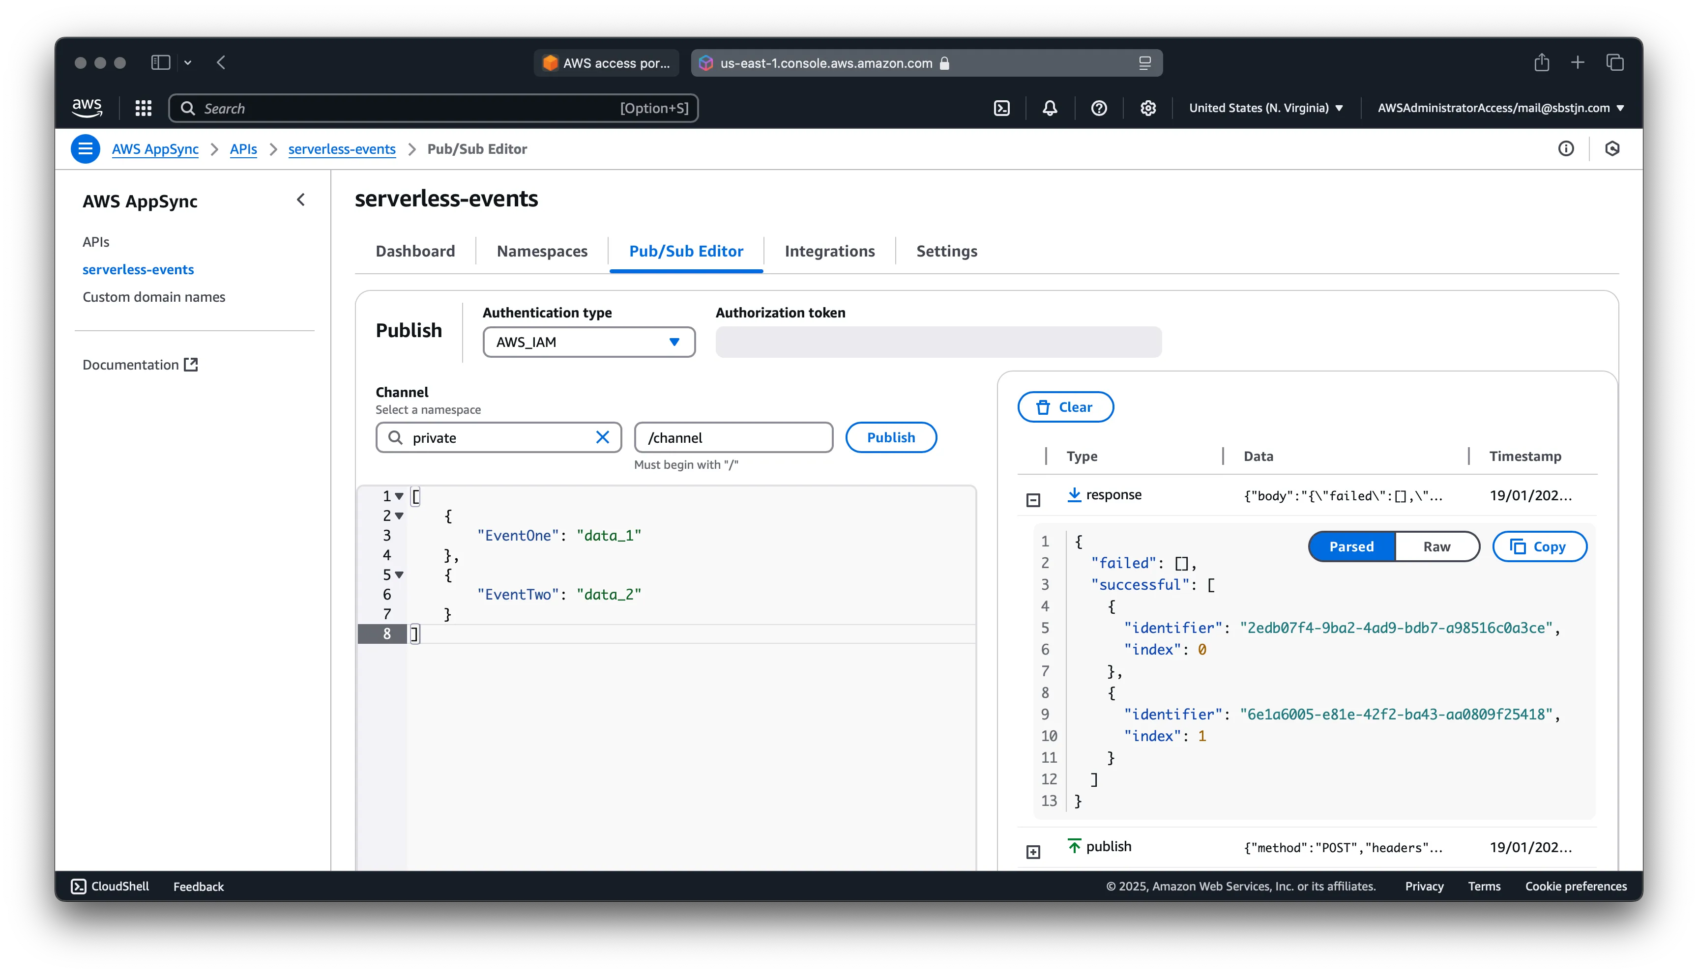Open the region selector for N. Virginia
Screen dimensions: 1698x974
click(1265, 108)
